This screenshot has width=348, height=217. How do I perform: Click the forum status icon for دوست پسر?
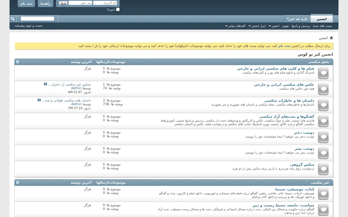(x=324, y=153)
